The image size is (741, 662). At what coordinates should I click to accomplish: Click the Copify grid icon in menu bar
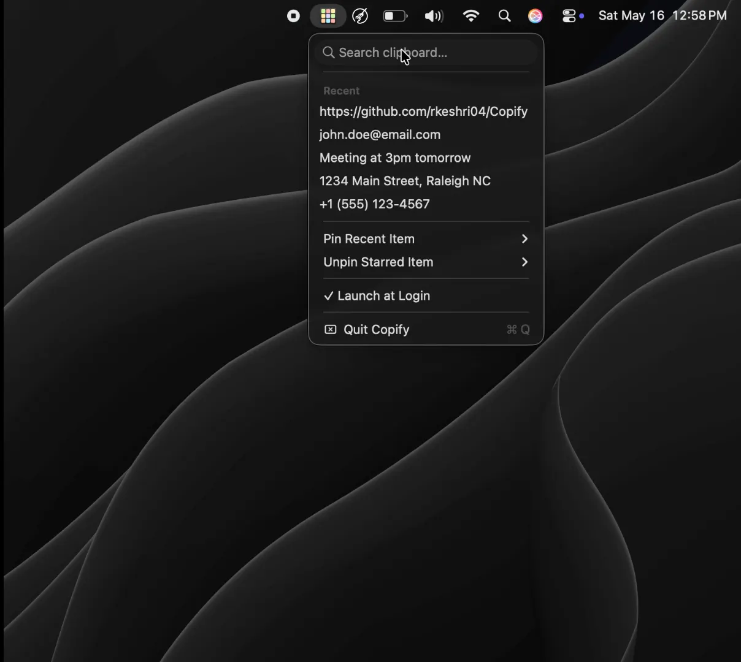328,16
